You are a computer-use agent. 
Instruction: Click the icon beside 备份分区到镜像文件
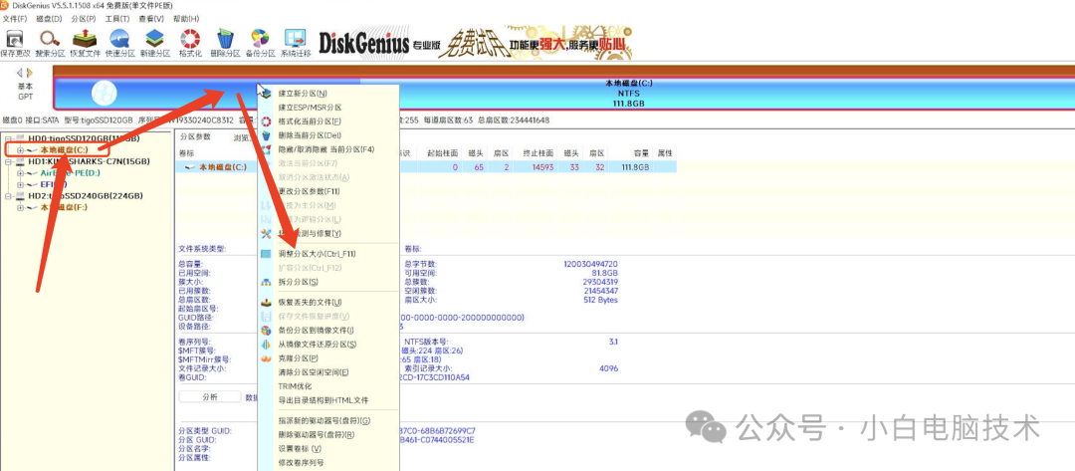click(x=267, y=331)
